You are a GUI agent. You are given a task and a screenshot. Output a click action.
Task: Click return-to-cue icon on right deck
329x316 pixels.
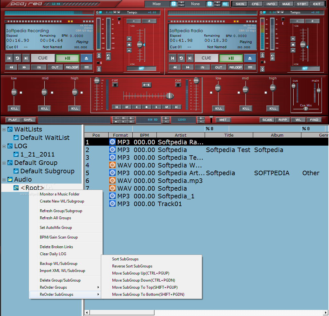click(181, 58)
